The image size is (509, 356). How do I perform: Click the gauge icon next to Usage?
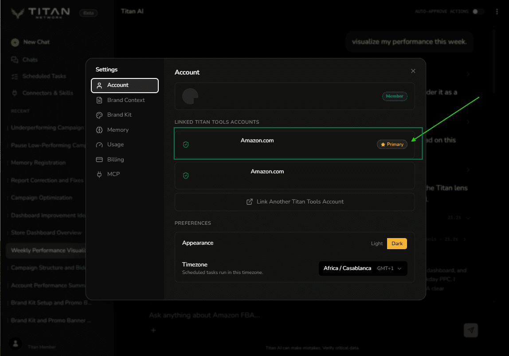pyautogui.click(x=99, y=145)
